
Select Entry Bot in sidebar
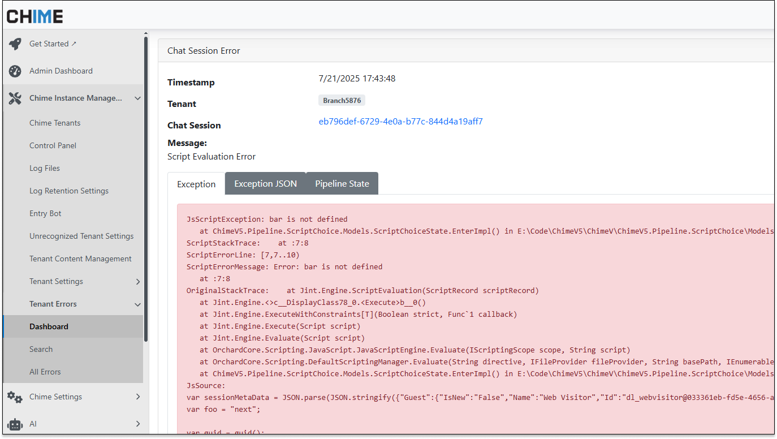point(45,213)
